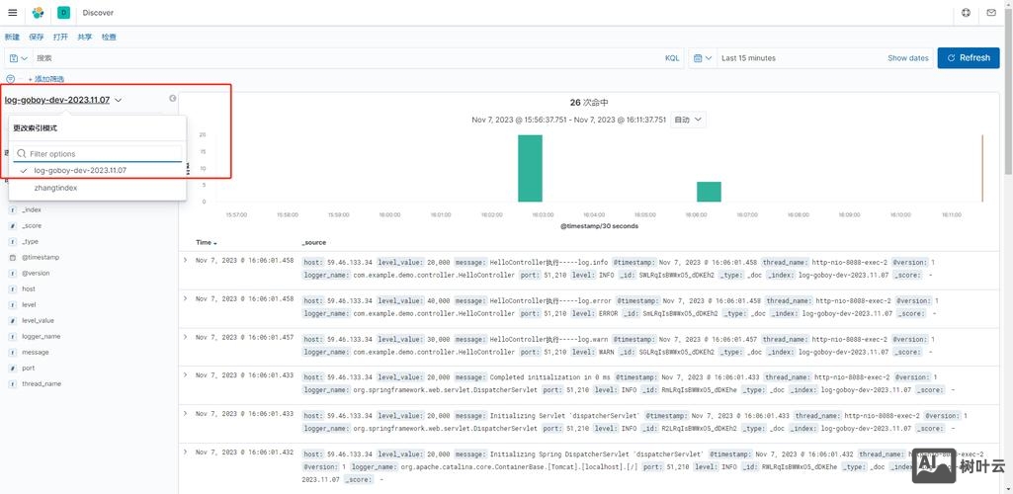This screenshot has width=1013, height=494.
Task: Click the Show dates link
Action: click(907, 58)
